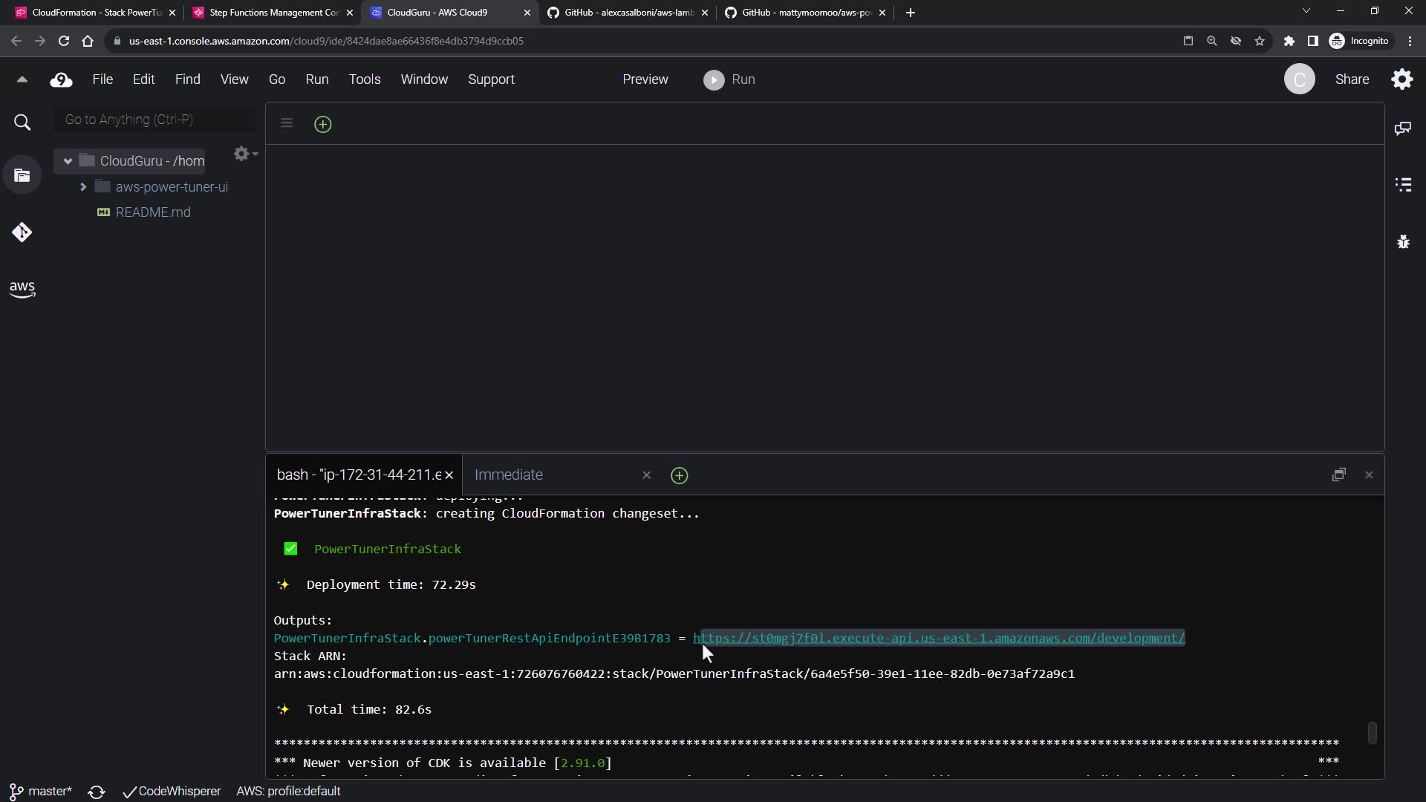The height and width of the screenshot is (802, 1426).
Task: Maximize the terminal panel pane
Action: coord(1338,475)
